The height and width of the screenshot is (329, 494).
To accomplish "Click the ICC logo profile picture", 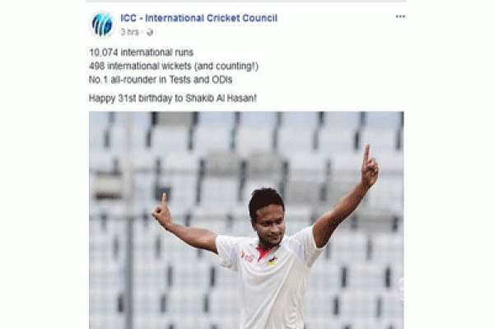I will pyautogui.click(x=102, y=25).
